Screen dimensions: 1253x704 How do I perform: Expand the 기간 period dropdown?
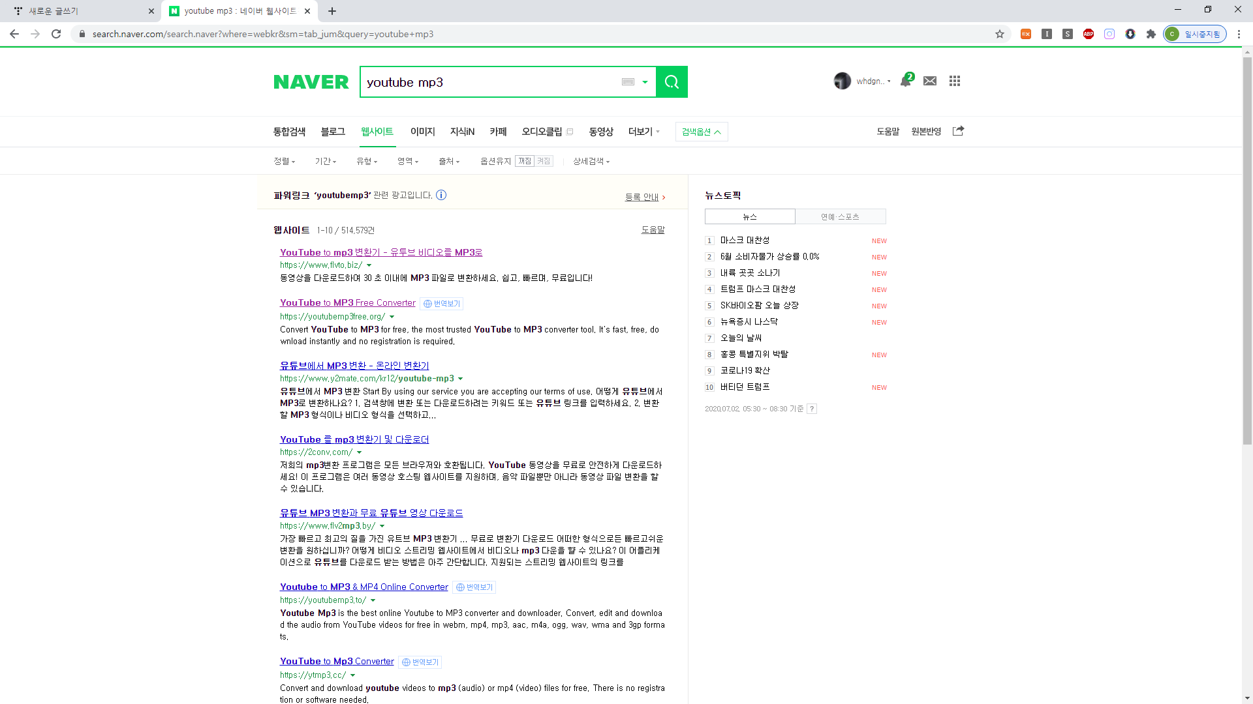tap(326, 161)
